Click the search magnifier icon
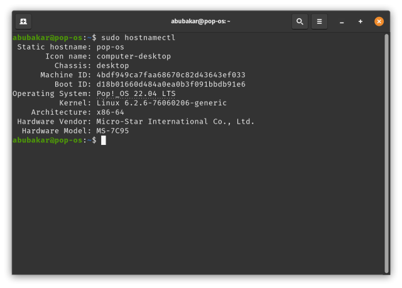 [300, 21]
